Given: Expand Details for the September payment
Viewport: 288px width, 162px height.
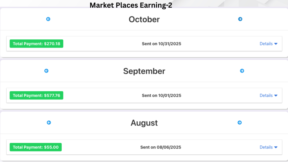Looking at the screenshot, I should 268,95.
